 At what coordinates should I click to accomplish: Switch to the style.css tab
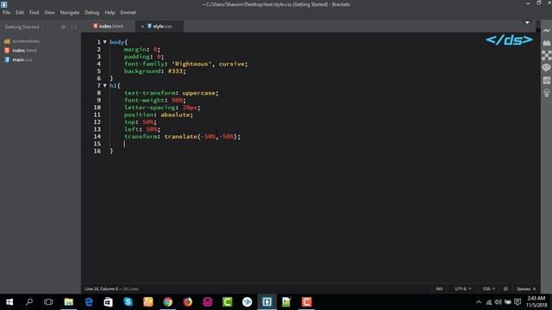tap(160, 26)
